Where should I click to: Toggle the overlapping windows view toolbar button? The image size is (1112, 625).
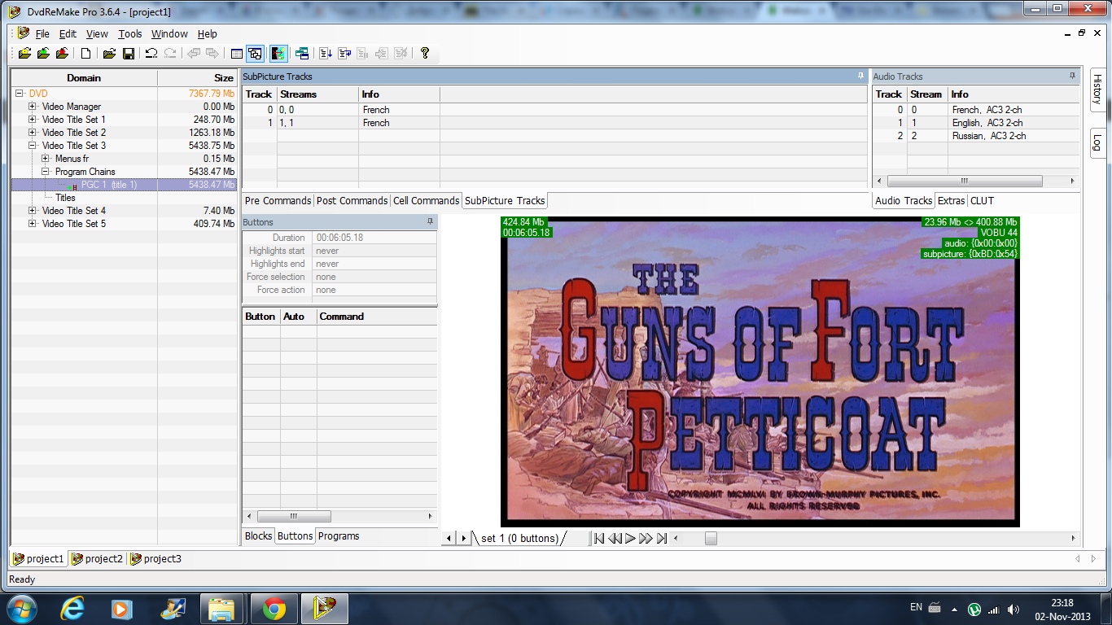tap(256, 54)
